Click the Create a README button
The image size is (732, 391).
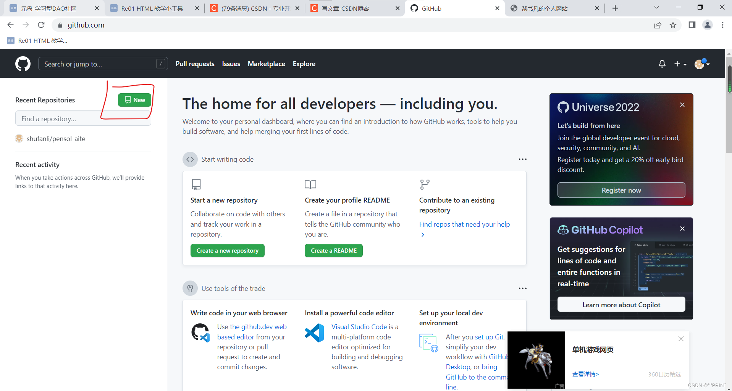tap(333, 251)
